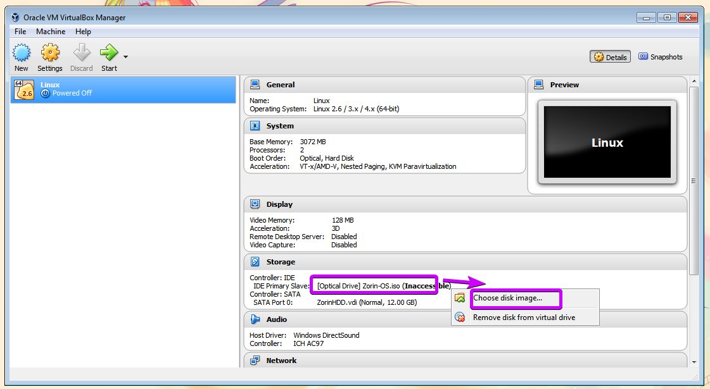The height and width of the screenshot is (389, 710).
Task: Start the VM with green arrow
Action: click(x=109, y=52)
